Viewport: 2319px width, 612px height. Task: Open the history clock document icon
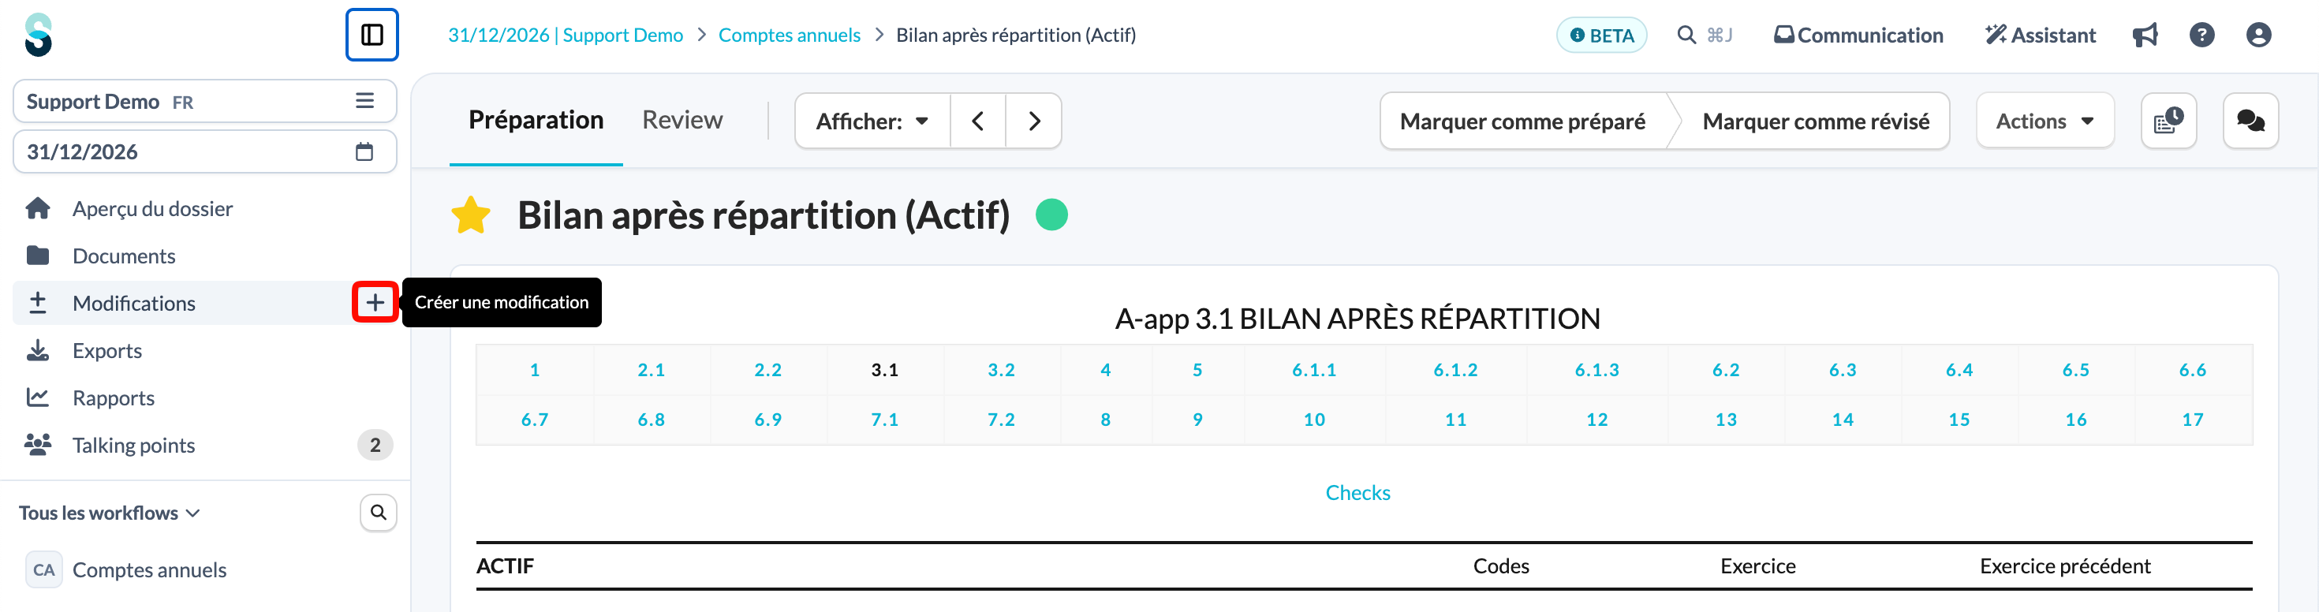tap(2168, 121)
